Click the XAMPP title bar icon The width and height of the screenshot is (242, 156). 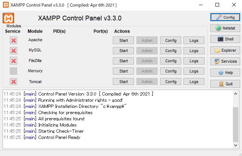5,5
